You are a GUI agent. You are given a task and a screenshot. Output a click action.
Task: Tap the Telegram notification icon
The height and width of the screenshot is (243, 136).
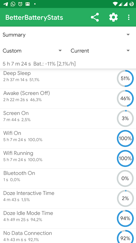(6, 4)
